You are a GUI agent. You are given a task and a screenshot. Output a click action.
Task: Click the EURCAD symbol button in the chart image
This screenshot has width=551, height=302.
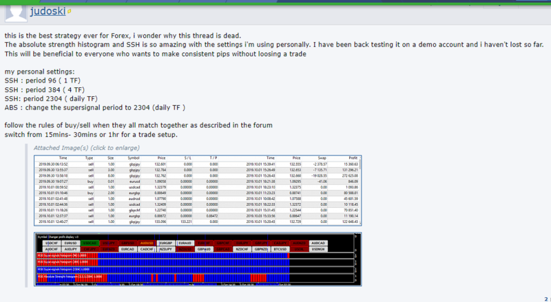point(128,249)
